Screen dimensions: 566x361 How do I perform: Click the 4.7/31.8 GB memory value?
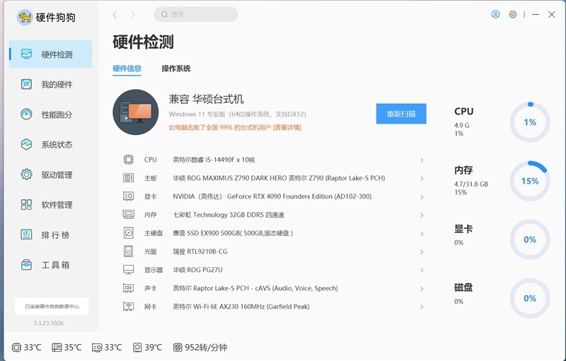pos(471,184)
